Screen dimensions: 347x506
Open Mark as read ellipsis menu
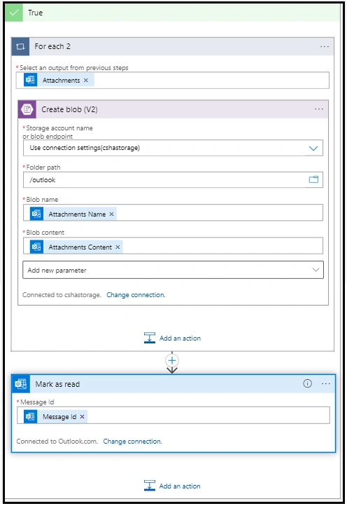point(326,383)
